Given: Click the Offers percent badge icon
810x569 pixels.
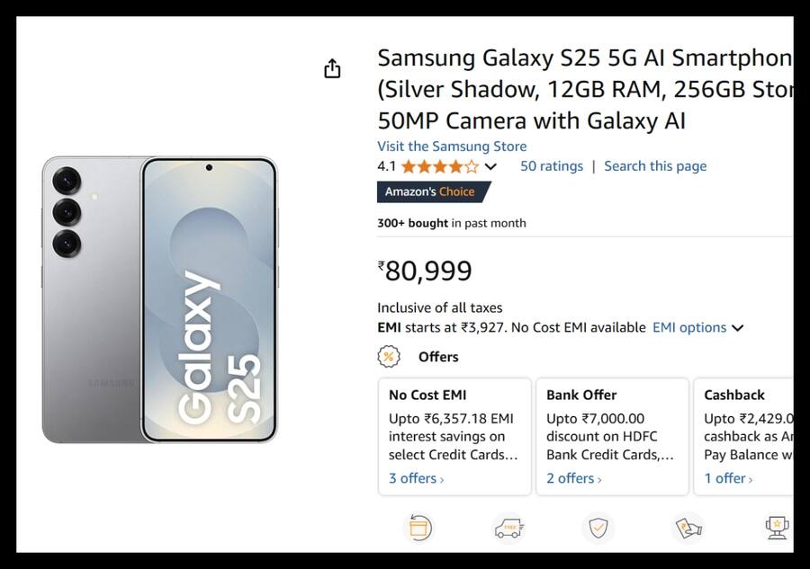Looking at the screenshot, I should click(387, 356).
